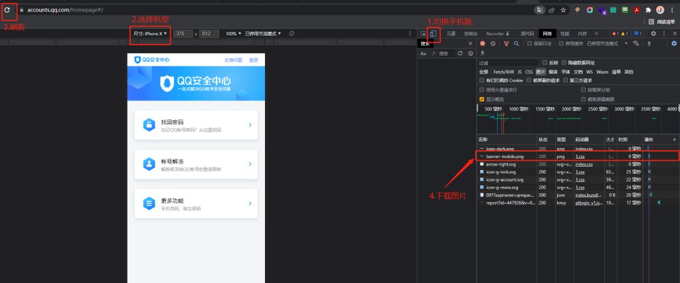
Task: Click the 反馈问题 link on QQ page
Action: click(233, 60)
